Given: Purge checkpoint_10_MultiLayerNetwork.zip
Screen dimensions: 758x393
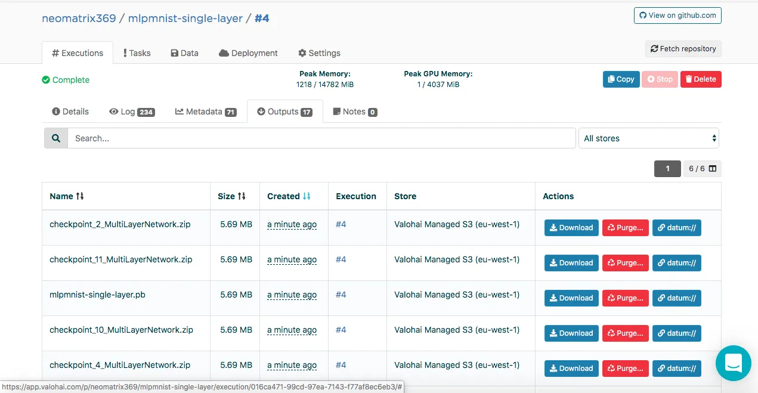Looking at the screenshot, I should 626,333.
